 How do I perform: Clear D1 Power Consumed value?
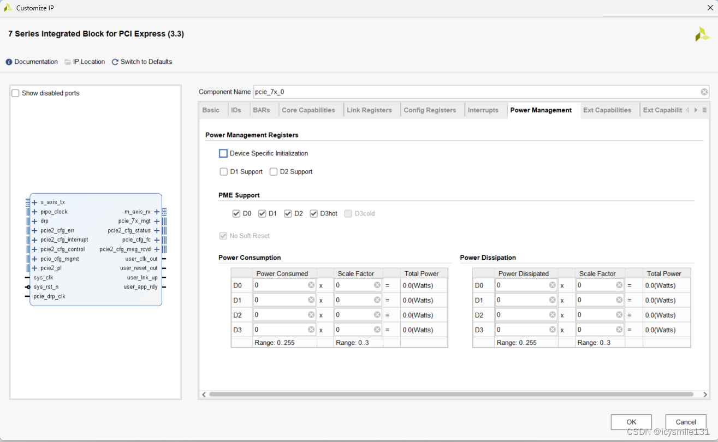[x=311, y=300]
